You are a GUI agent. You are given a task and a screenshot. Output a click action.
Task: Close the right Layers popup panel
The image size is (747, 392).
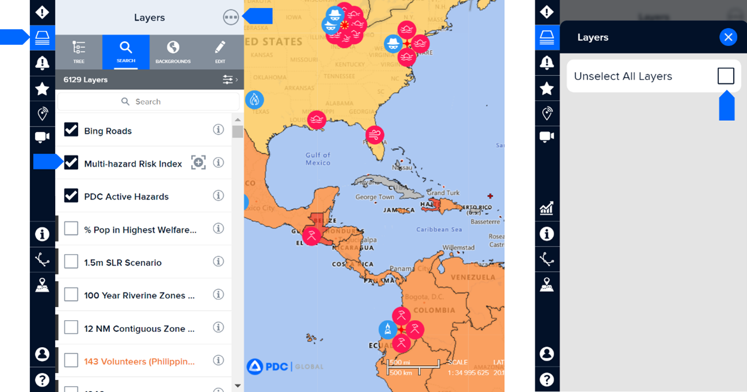[728, 37]
